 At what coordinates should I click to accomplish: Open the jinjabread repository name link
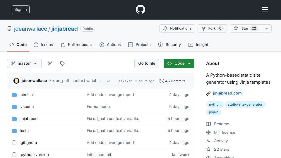click(x=64, y=29)
